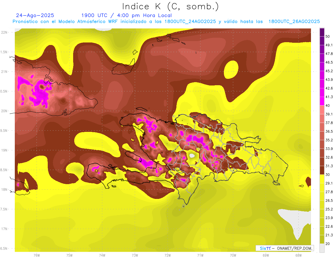Click the title "Indice K (C, somb.)"

pos(171,7)
